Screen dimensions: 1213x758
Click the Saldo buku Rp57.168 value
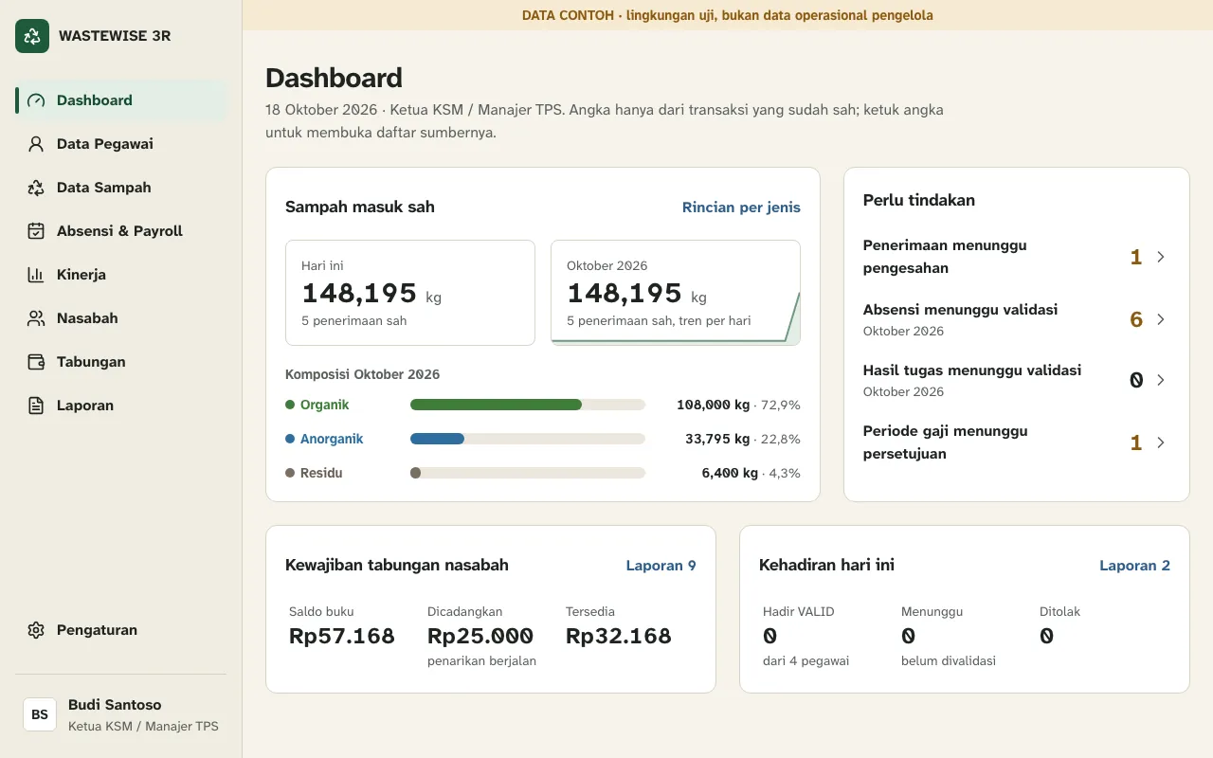pyautogui.click(x=342, y=636)
